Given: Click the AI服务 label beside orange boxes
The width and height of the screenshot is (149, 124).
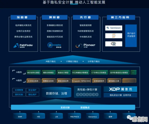Looking at the screenshot, I should (x=19, y=80).
